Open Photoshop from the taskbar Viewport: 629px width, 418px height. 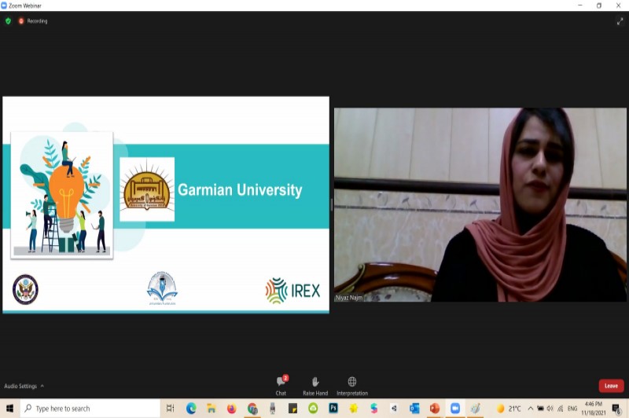333,409
